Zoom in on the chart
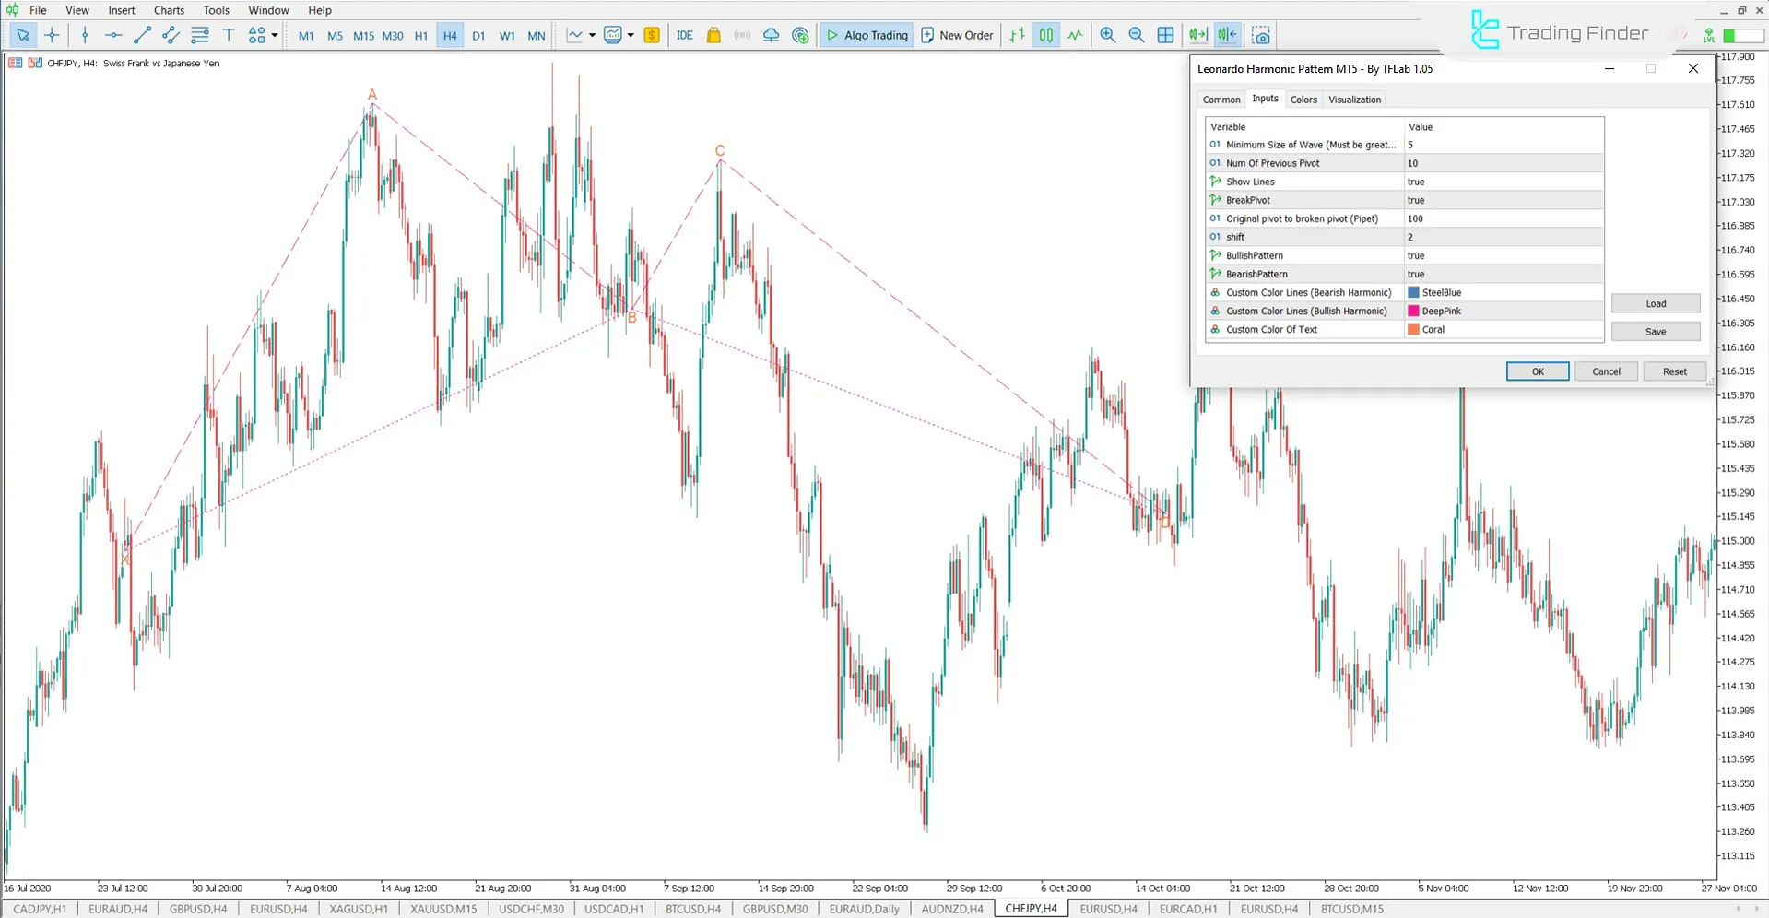1769x918 pixels. coord(1107,35)
